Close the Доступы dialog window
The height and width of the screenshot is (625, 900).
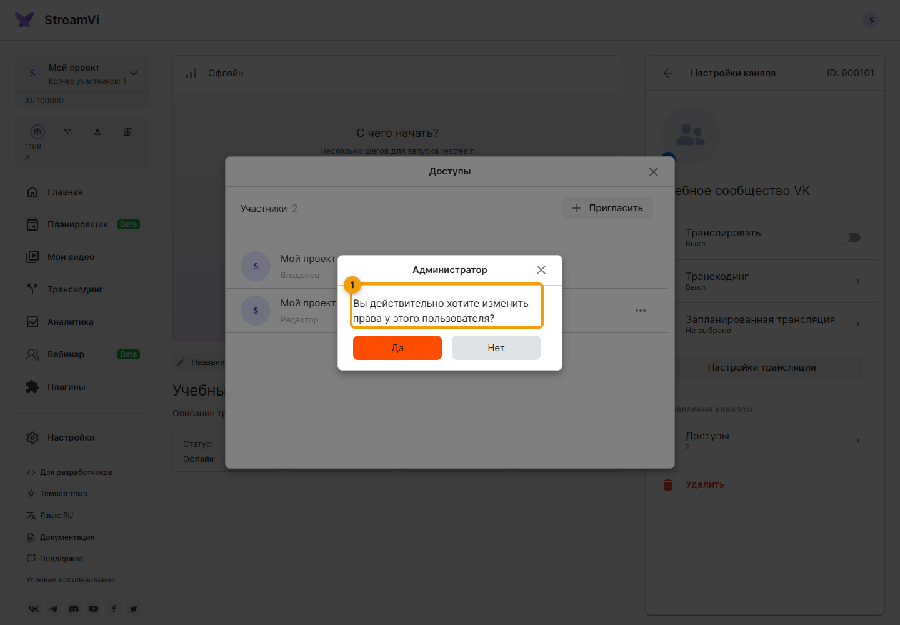coord(654,172)
